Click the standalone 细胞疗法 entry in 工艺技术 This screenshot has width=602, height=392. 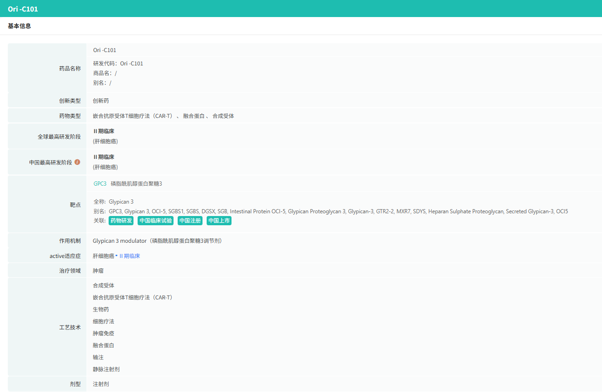(x=104, y=322)
